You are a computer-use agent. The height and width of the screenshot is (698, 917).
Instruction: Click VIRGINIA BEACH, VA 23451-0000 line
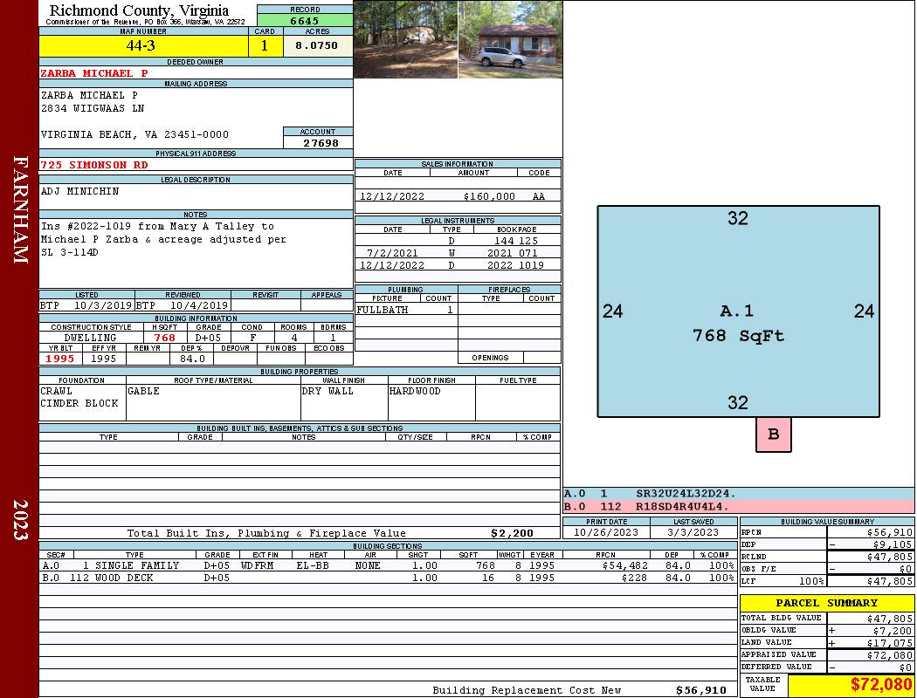pyautogui.click(x=134, y=134)
